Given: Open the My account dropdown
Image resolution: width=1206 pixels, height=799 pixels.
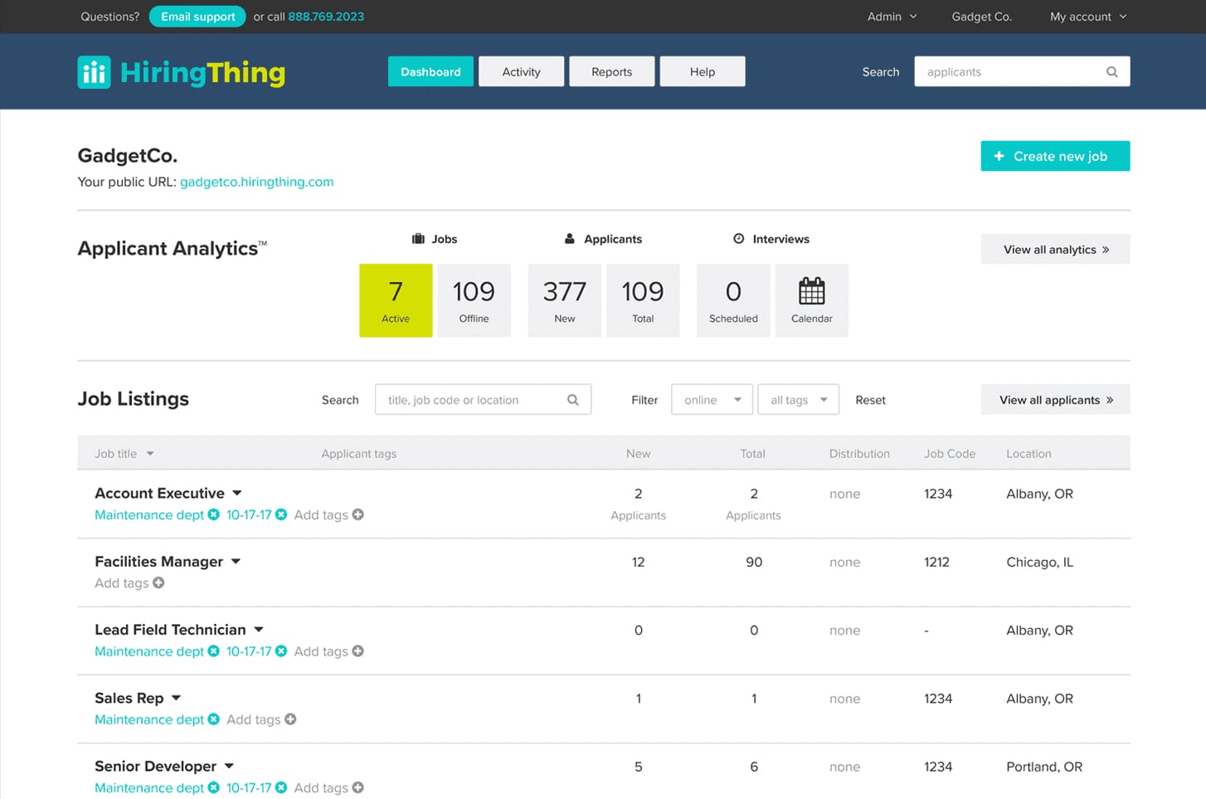Looking at the screenshot, I should click(x=1088, y=17).
